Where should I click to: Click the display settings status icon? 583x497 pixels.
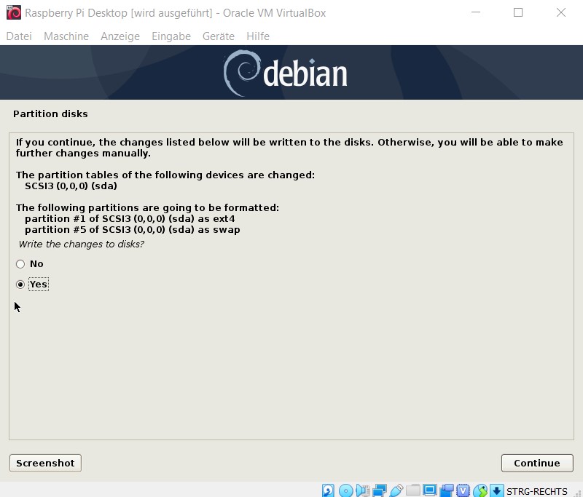pyautogui.click(x=430, y=490)
